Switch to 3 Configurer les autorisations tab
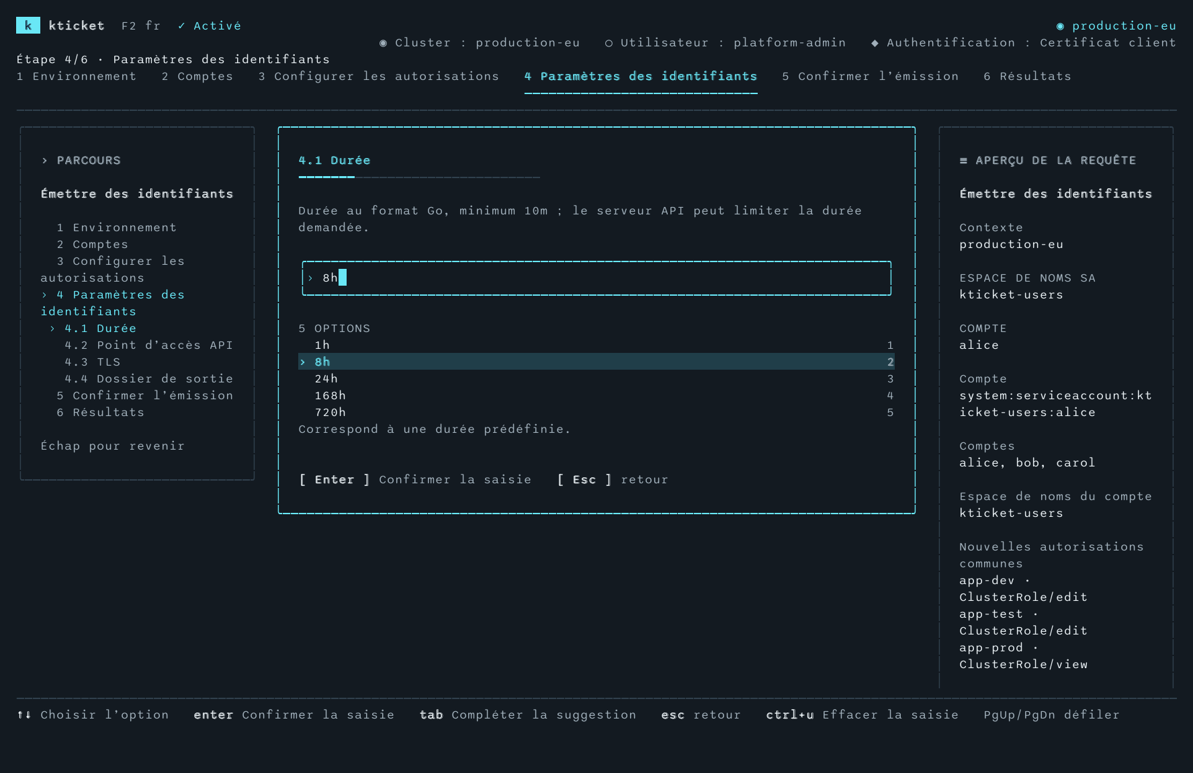 coord(379,77)
